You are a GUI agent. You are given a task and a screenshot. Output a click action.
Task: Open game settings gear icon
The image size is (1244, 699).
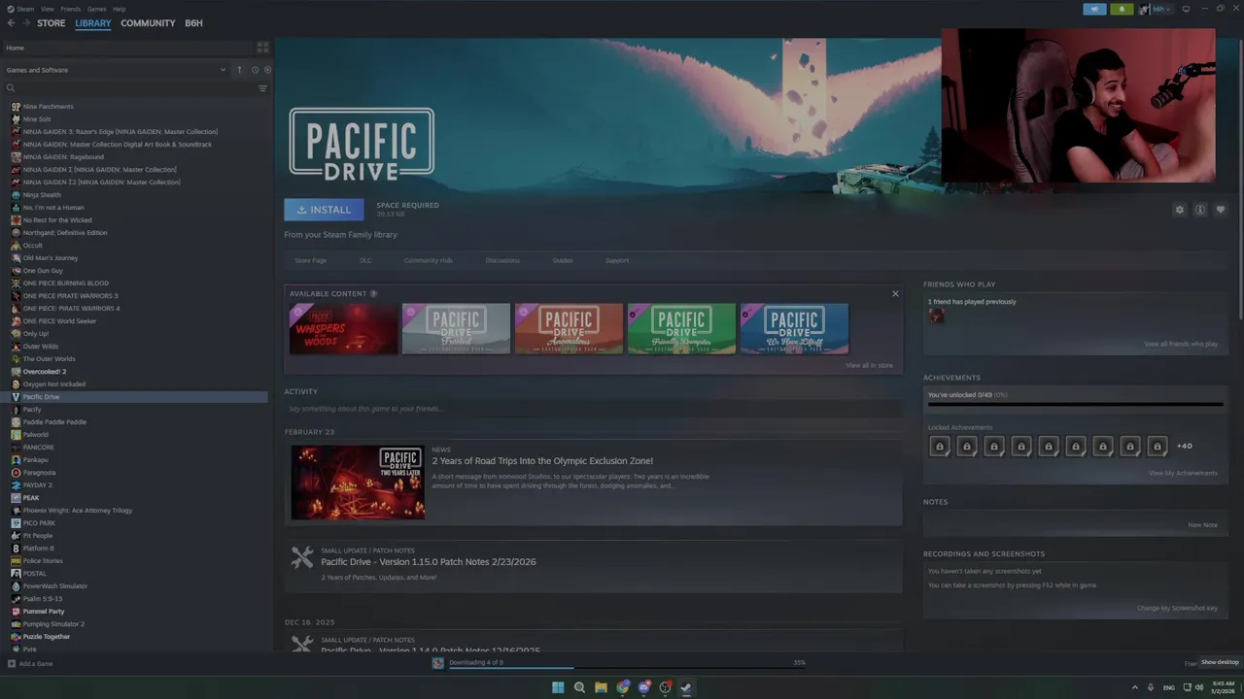click(x=1180, y=210)
